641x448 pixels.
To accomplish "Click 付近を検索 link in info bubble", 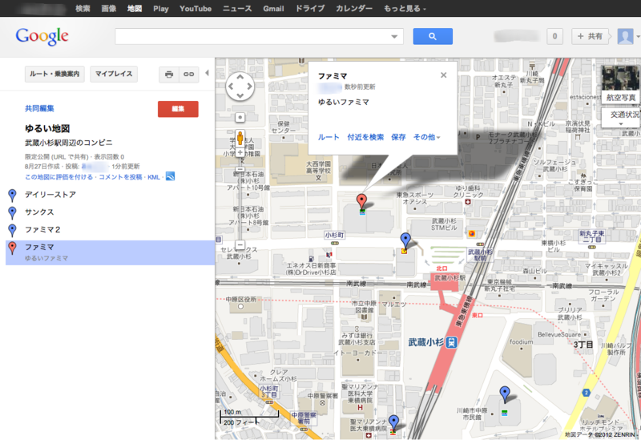I will (x=365, y=137).
